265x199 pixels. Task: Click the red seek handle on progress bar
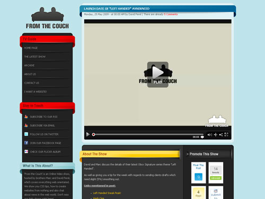click(93, 135)
